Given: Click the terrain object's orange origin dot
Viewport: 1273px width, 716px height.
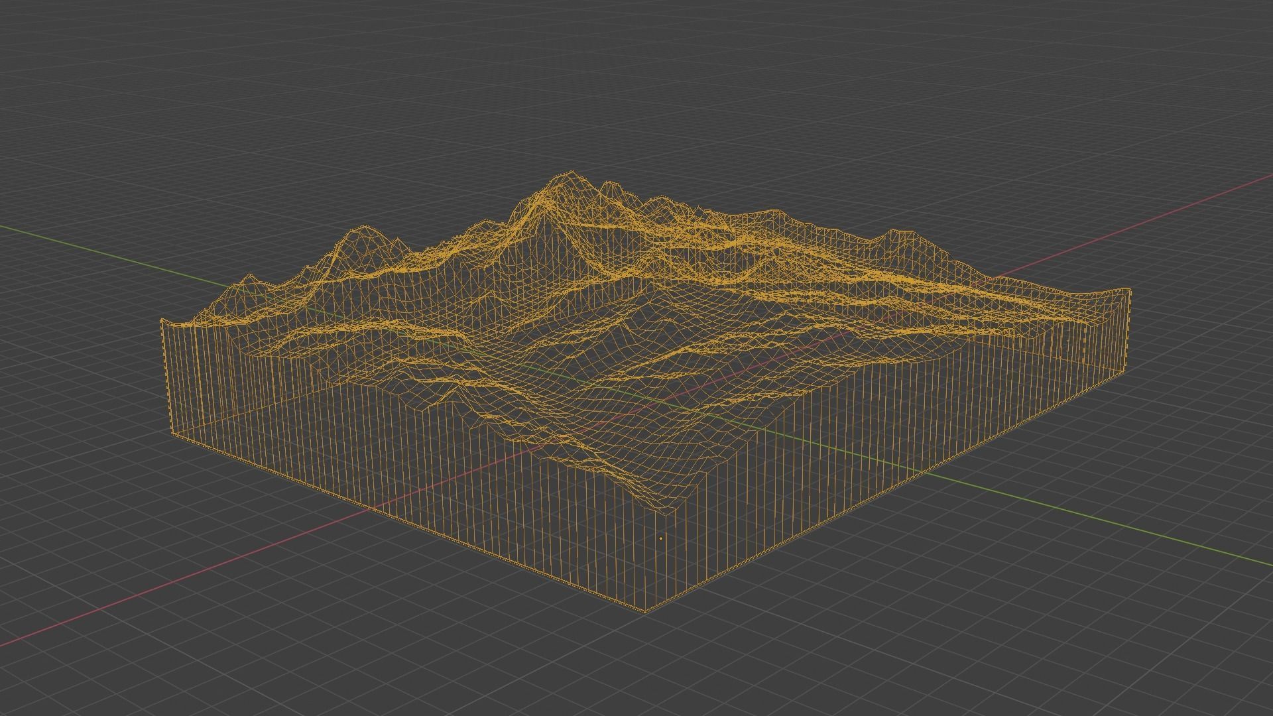Looking at the screenshot, I should pos(661,538).
